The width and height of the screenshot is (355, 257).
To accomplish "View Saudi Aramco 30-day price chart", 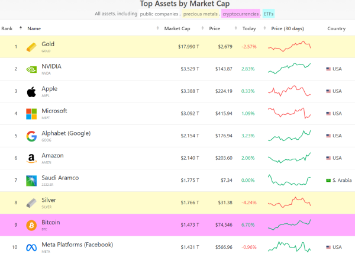I will click(x=289, y=180).
